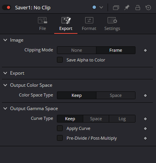Click the Format tab sliders icon
This screenshot has width=156, height=163.
pyautogui.click(x=89, y=20)
